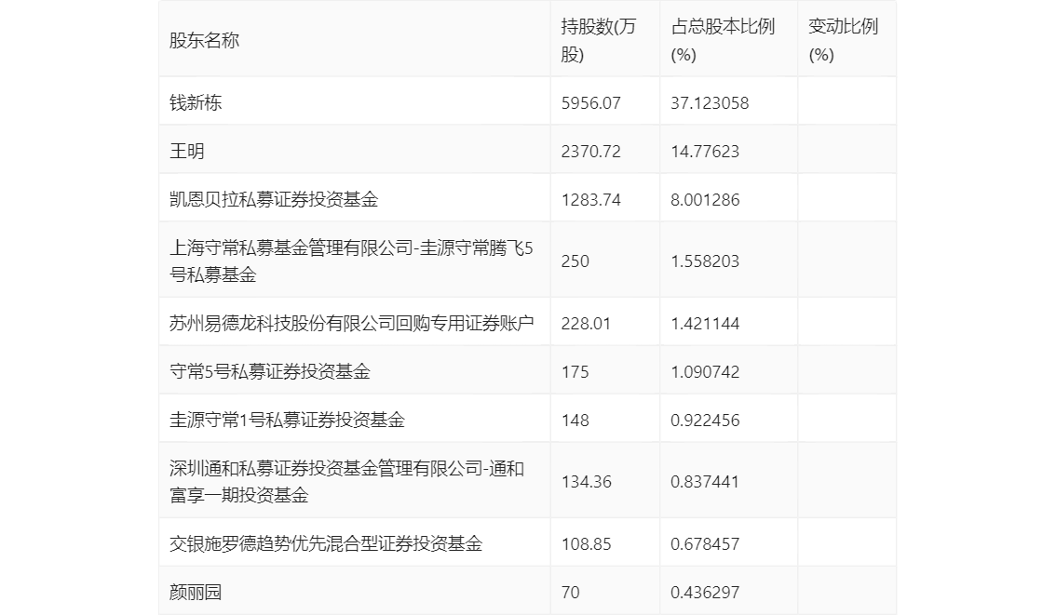Select 圭源守常1号私募证券投资基金 name
The image size is (1056, 615).
pos(287,420)
